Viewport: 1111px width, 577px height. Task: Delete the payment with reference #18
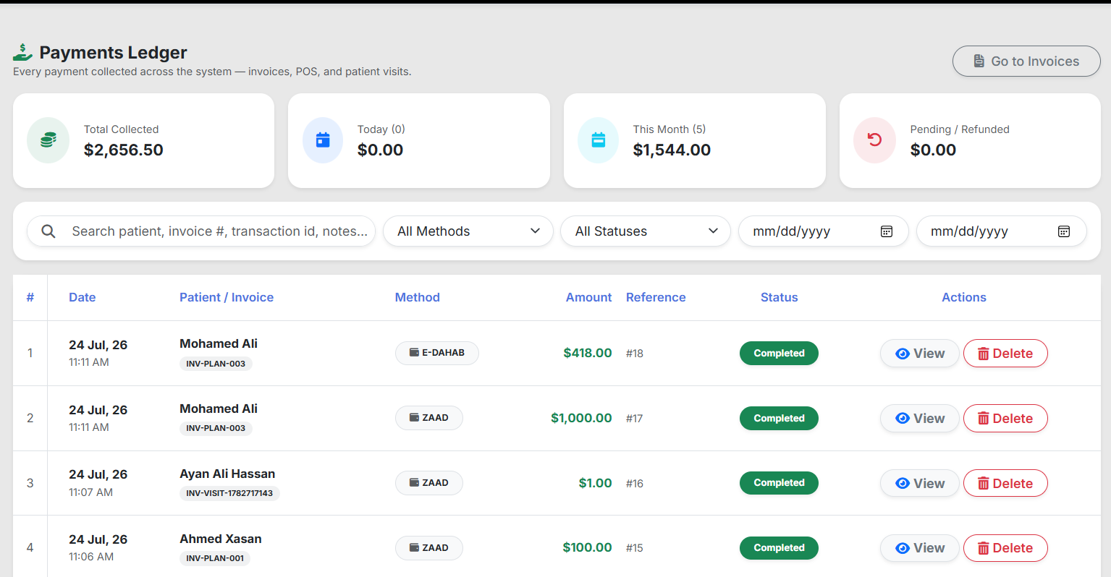[1005, 354]
